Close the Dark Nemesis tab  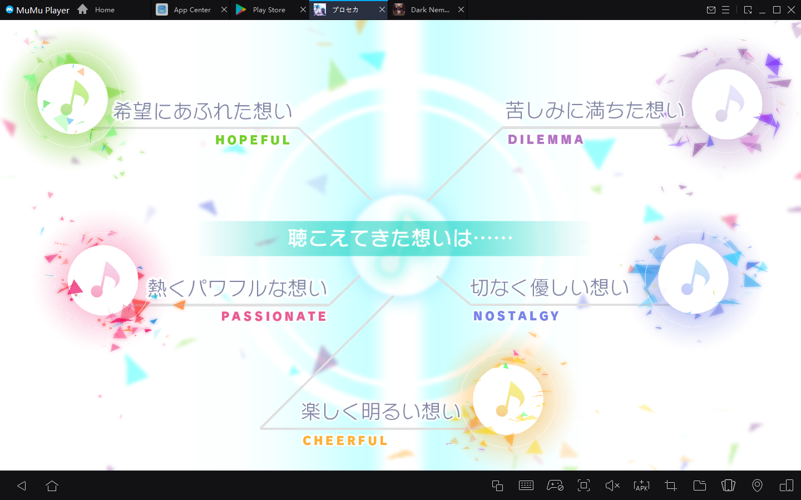[461, 9]
